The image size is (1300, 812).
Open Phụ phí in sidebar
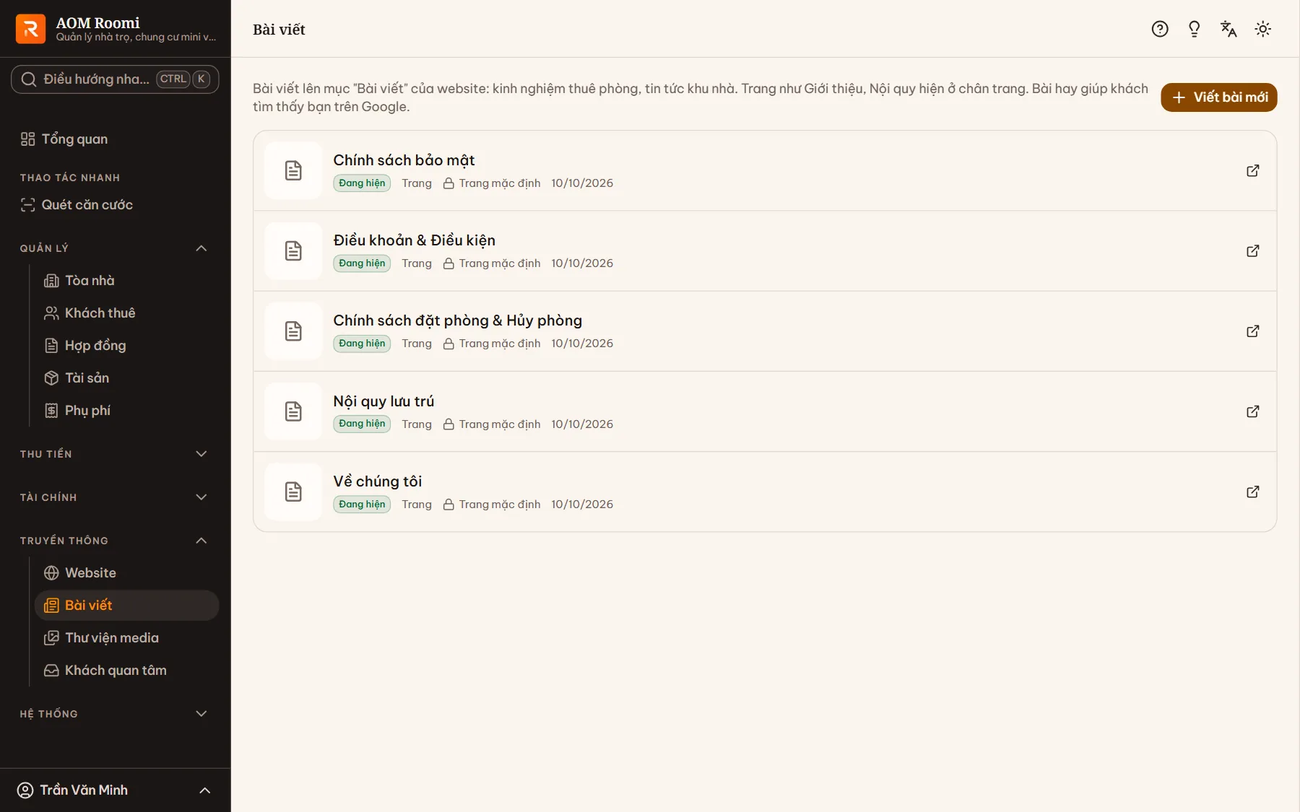click(126, 411)
